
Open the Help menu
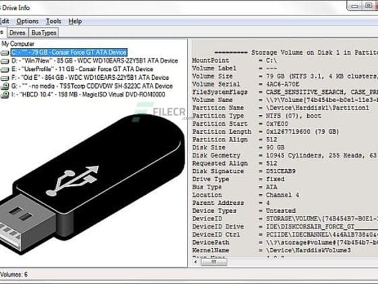point(75,21)
